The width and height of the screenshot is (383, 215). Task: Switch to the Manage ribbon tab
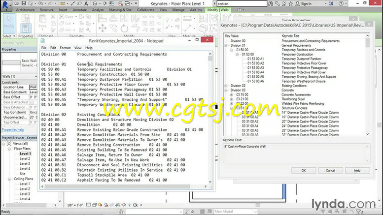coord(178,10)
